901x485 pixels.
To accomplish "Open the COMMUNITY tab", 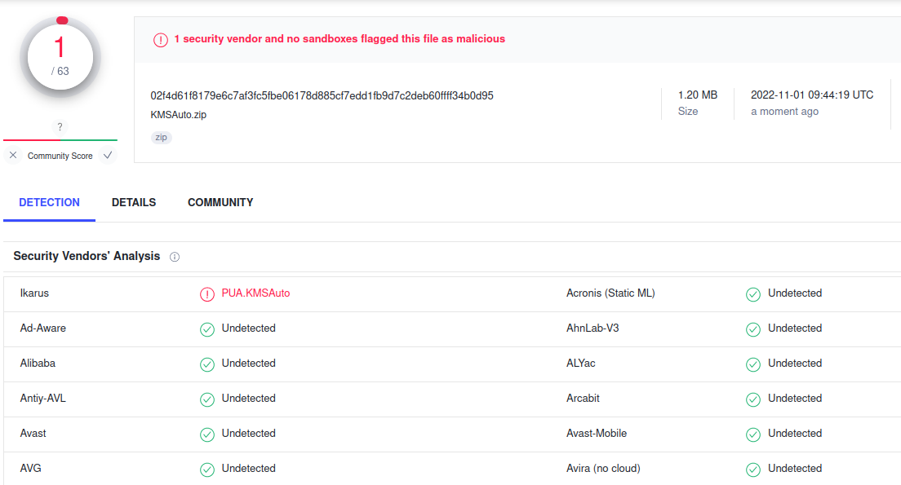I will point(220,203).
